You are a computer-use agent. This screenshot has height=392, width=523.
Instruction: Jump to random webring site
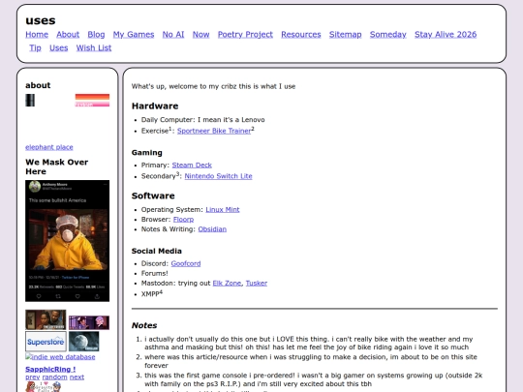click(54, 377)
